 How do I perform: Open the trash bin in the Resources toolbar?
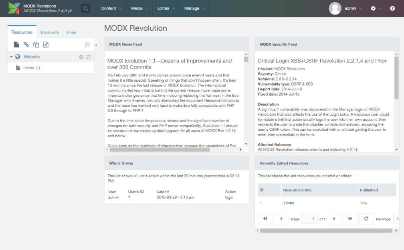[x=87, y=44]
